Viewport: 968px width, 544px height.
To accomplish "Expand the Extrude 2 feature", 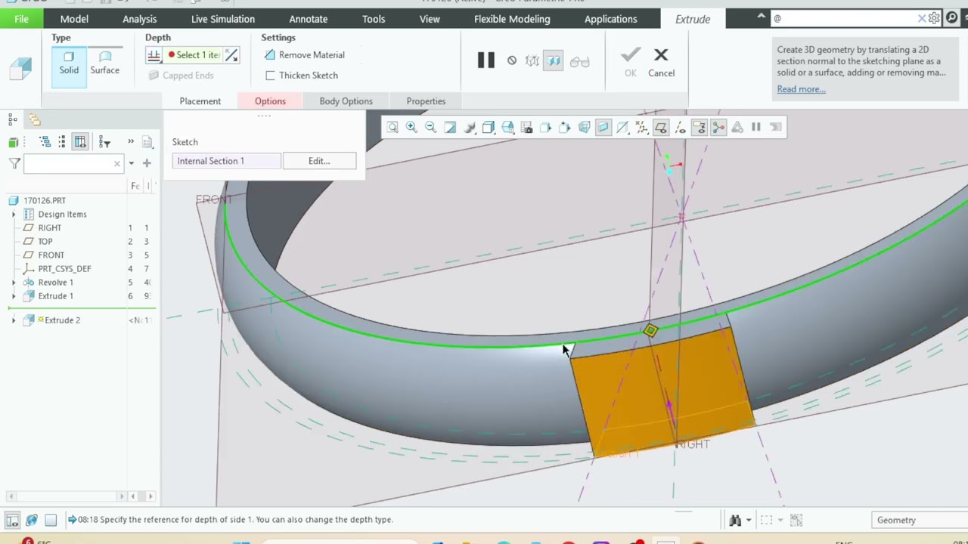I will tap(13, 320).
